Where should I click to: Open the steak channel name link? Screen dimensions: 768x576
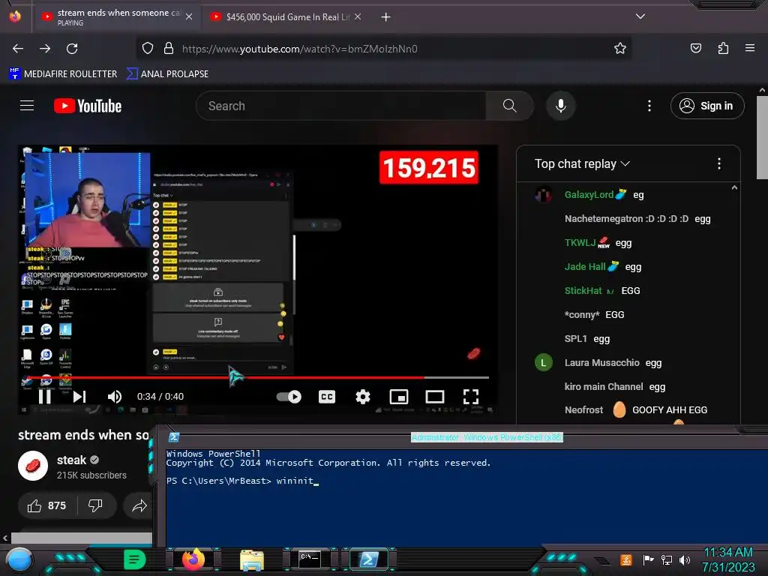tap(71, 460)
